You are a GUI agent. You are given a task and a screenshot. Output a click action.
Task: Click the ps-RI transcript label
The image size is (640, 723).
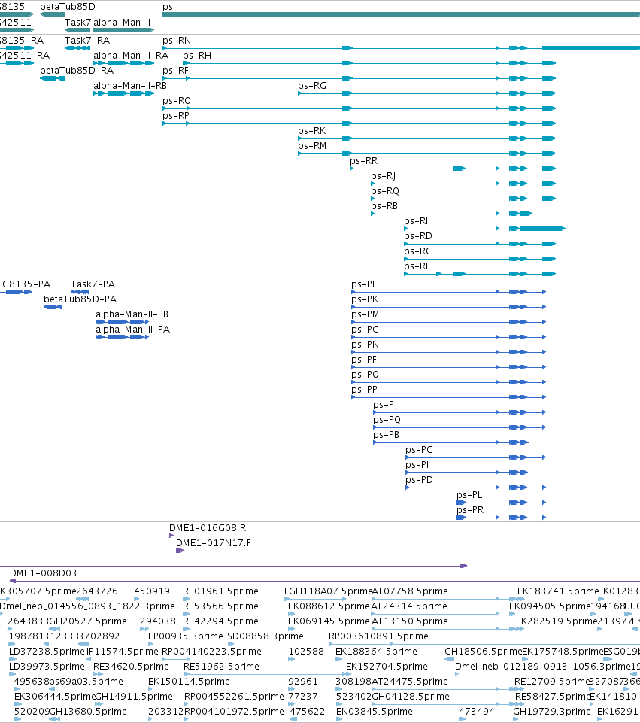pyautogui.click(x=416, y=221)
